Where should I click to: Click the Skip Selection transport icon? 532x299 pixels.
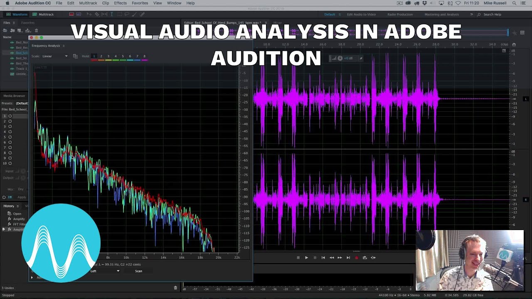[373, 257]
